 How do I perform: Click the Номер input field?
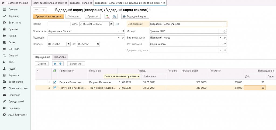59,24
